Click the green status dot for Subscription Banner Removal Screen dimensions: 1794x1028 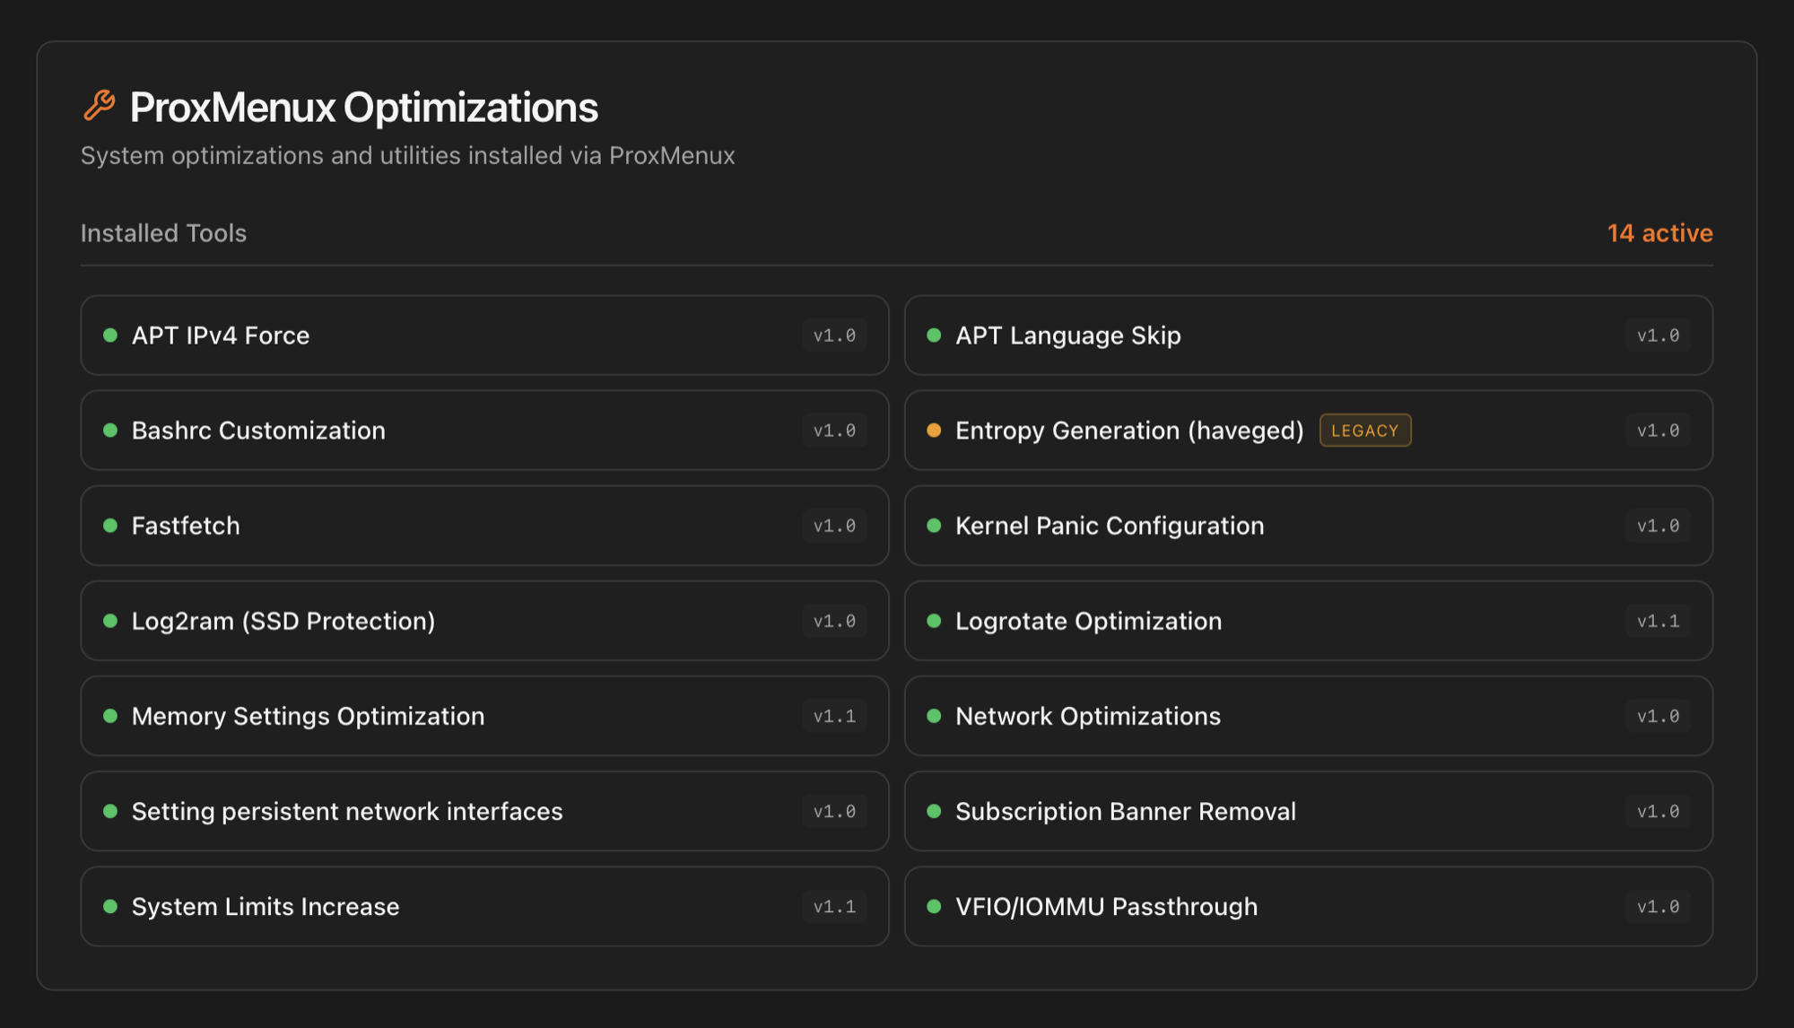[x=934, y=811]
